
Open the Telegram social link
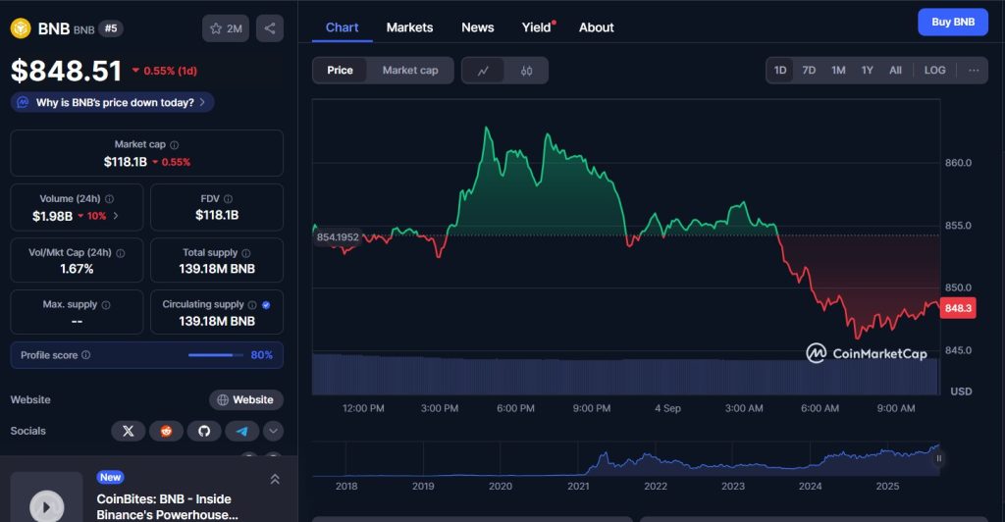click(241, 431)
